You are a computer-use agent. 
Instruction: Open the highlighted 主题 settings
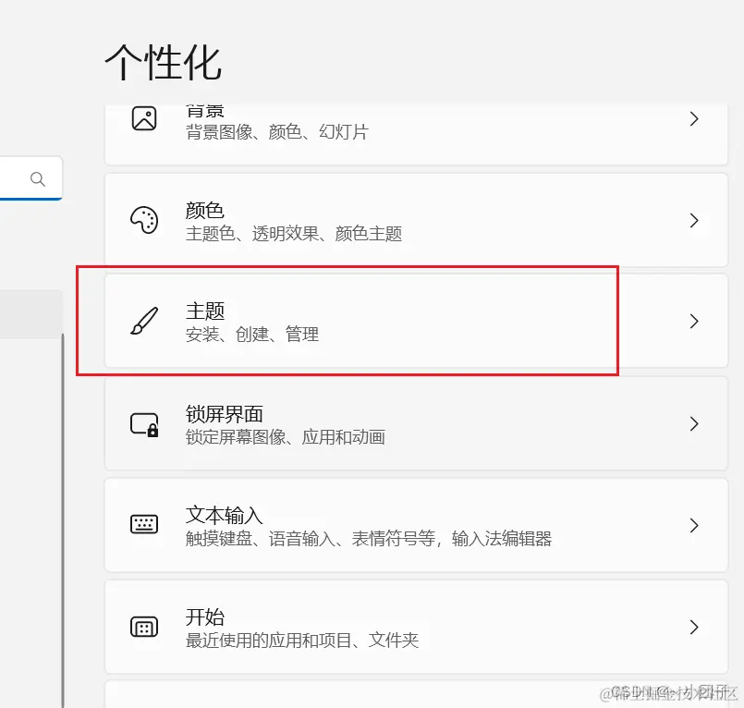pyautogui.click(x=416, y=322)
